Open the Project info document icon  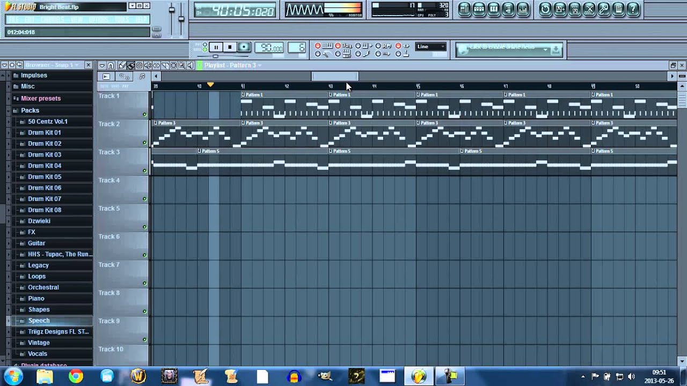618,9
